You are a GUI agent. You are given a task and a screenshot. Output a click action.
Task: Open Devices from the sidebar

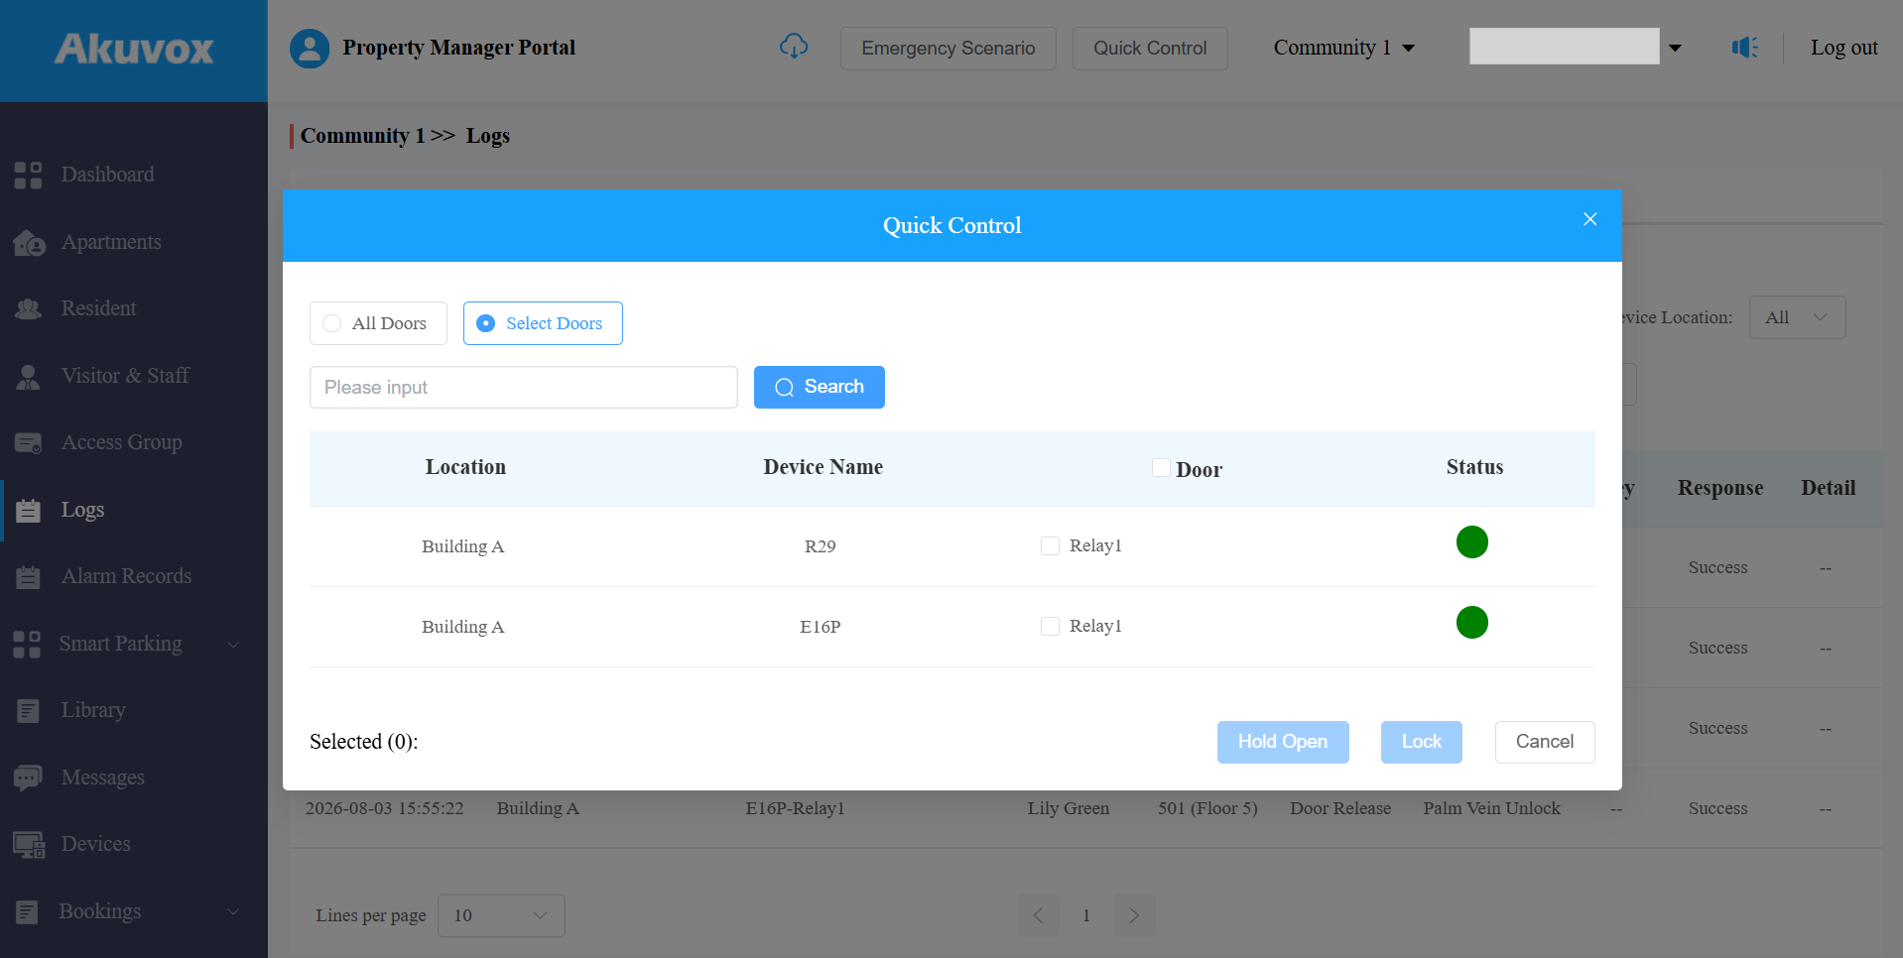click(x=95, y=844)
